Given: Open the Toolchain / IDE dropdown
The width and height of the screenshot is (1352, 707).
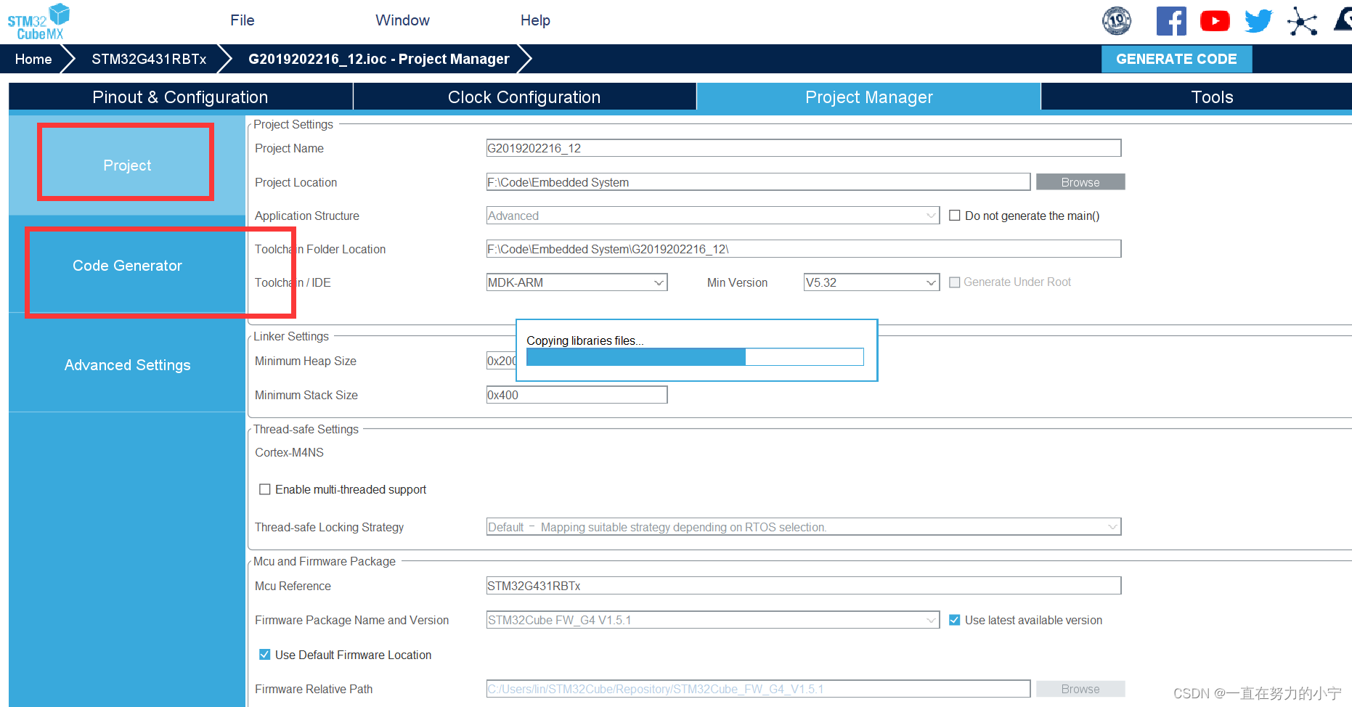Looking at the screenshot, I should [577, 282].
